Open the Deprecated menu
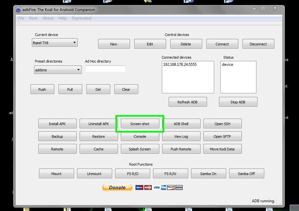 (82, 18)
